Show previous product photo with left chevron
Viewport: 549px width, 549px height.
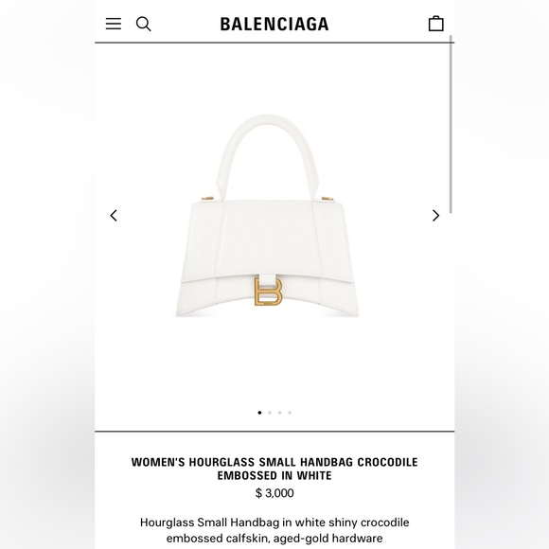[114, 215]
